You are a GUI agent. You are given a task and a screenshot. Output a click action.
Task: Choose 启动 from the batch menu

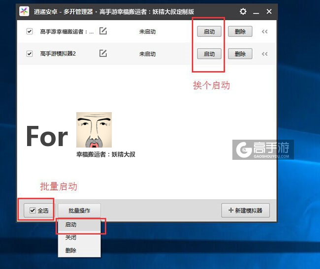point(71,225)
